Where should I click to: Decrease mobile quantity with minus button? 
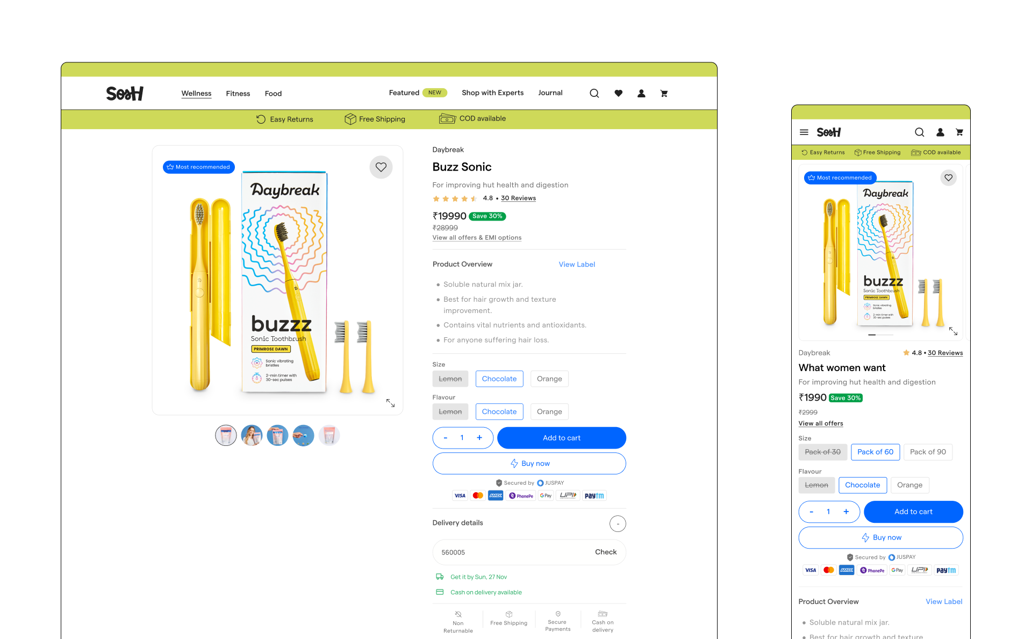[812, 512]
